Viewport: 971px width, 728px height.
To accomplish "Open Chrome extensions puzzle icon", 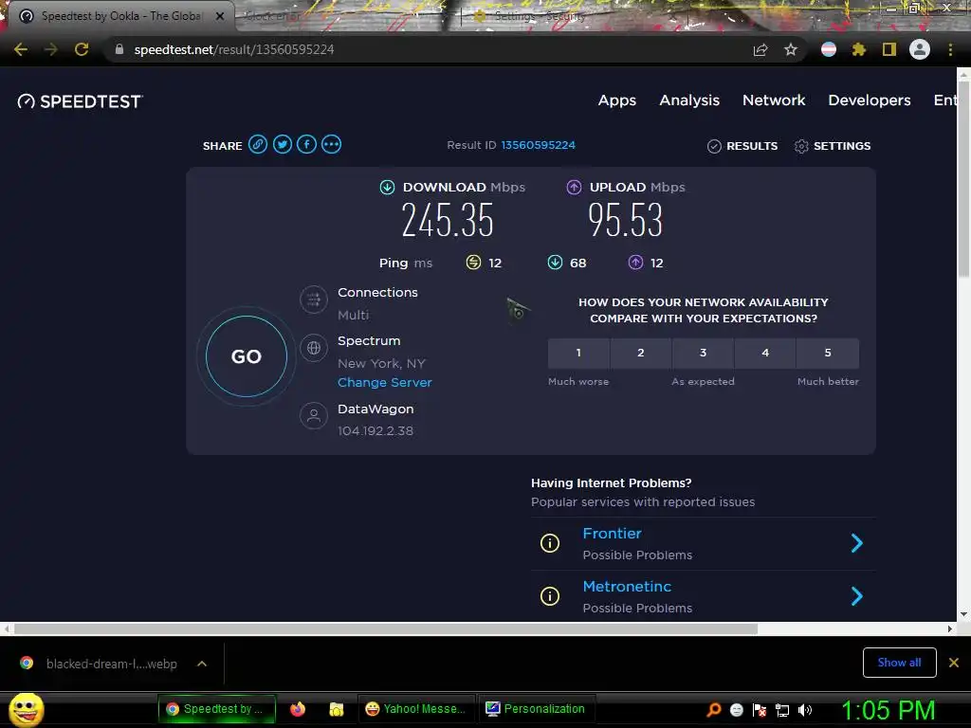I will coord(859,49).
